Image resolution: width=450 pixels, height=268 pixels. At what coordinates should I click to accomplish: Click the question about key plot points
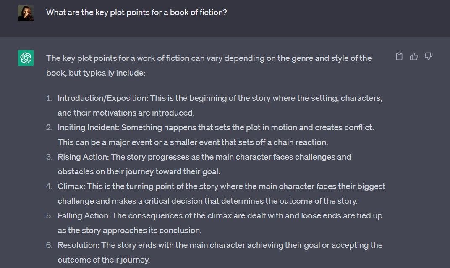(136, 13)
